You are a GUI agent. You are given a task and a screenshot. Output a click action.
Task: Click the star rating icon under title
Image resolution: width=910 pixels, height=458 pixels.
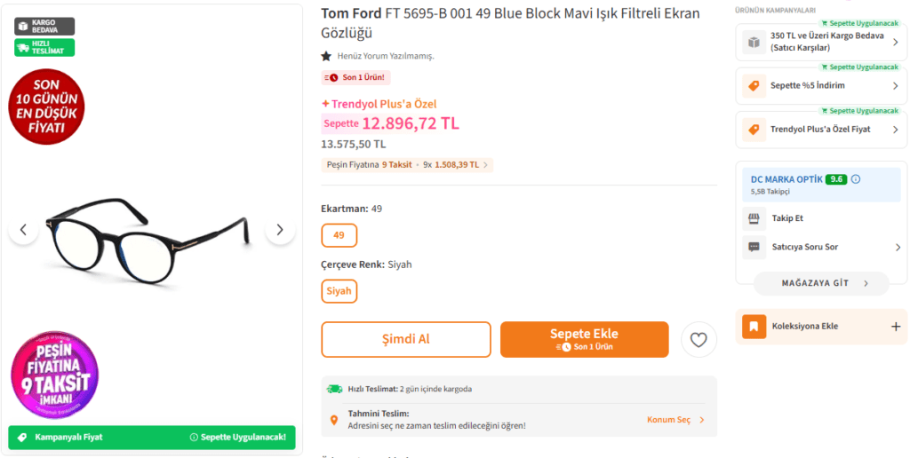click(326, 56)
